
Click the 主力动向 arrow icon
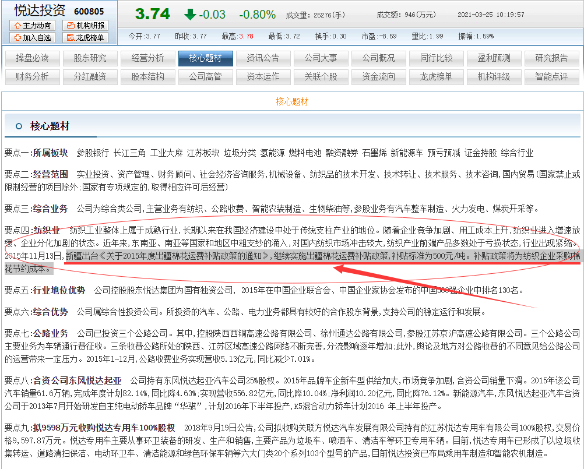pyautogui.click(x=17, y=25)
